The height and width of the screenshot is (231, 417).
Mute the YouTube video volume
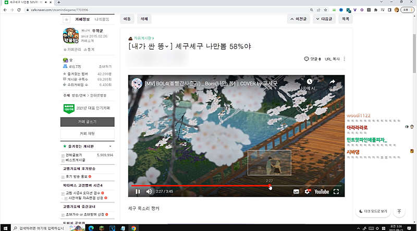coord(149,191)
